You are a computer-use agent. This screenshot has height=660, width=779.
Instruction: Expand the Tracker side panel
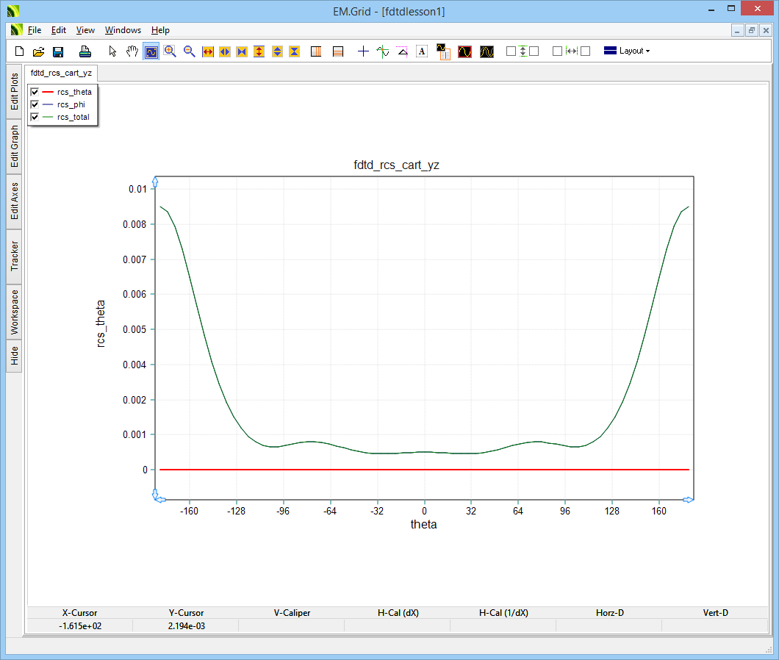tap(14, 257)
